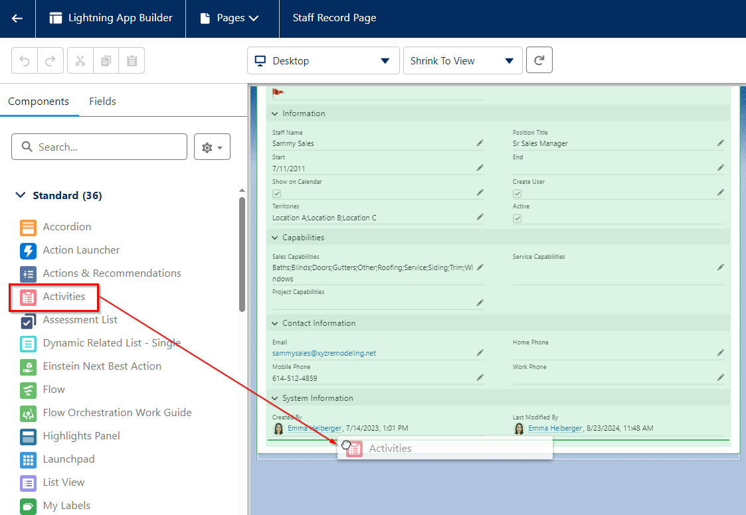Toggle the Create User checkbox
Viewport: 746px width, 515px height.
[517, 193]
